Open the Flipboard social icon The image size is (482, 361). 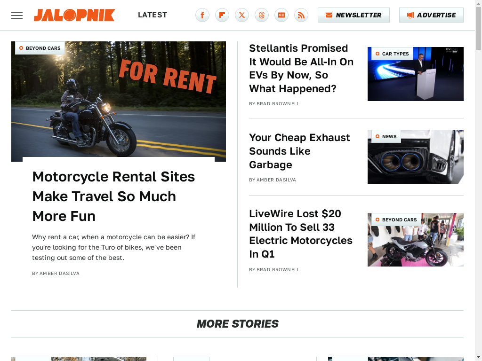222,15
